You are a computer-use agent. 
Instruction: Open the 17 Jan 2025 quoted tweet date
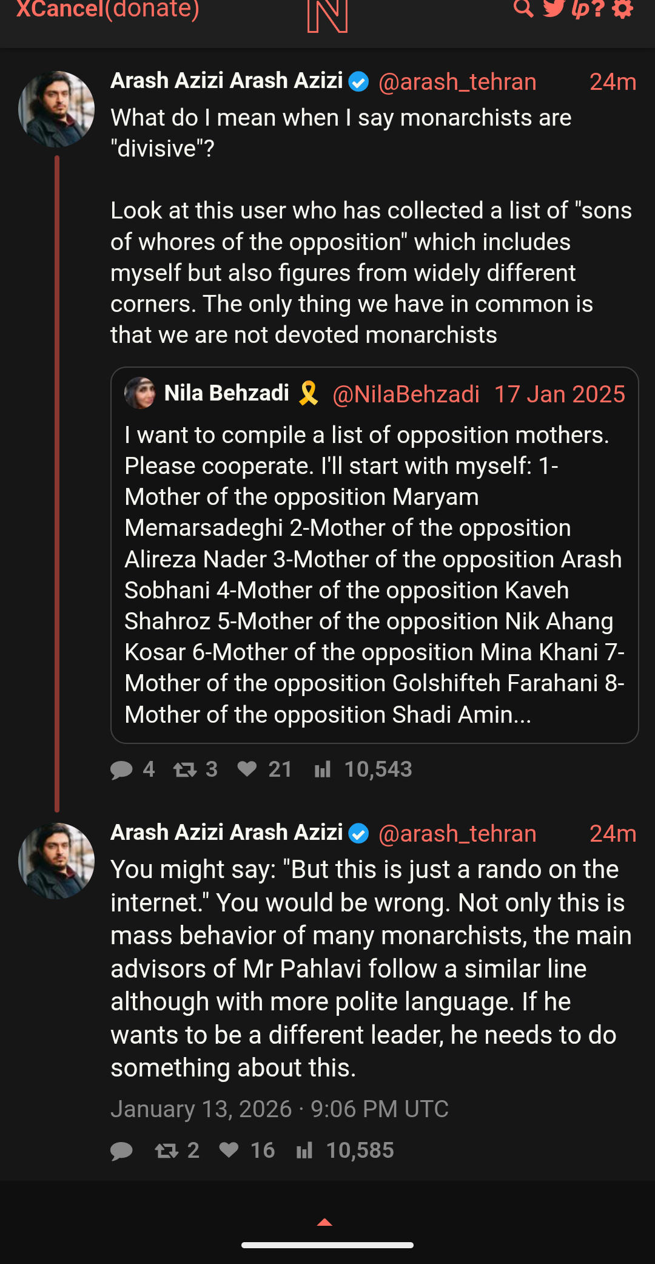pyautogui.click(x=559, y=394)
